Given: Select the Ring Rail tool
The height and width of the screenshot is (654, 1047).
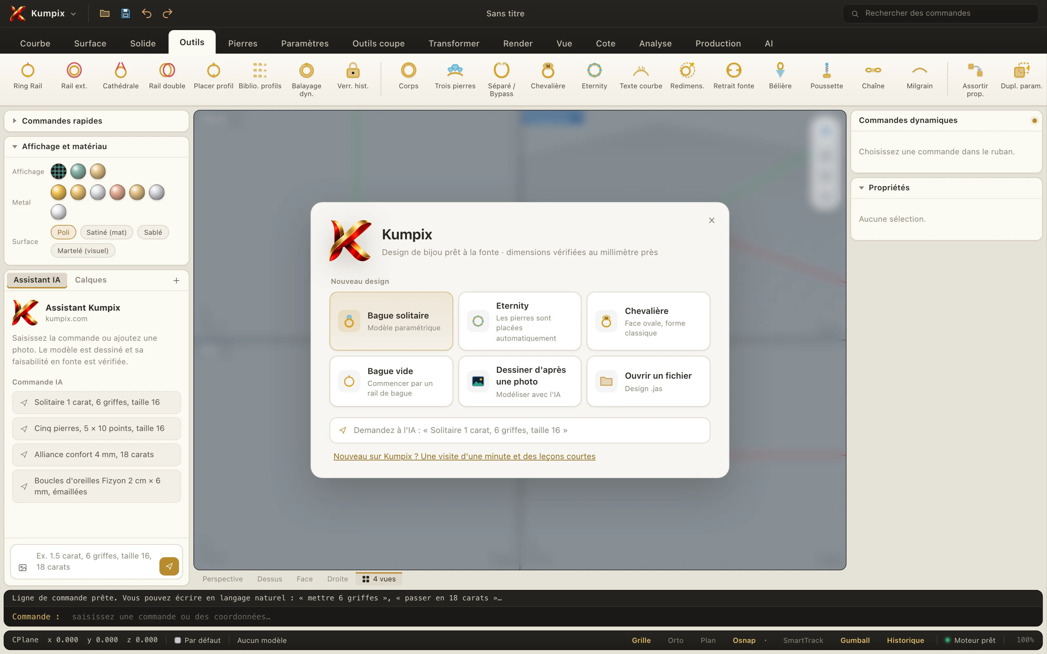Looking at the screenshot, I should tap(28, 76).
